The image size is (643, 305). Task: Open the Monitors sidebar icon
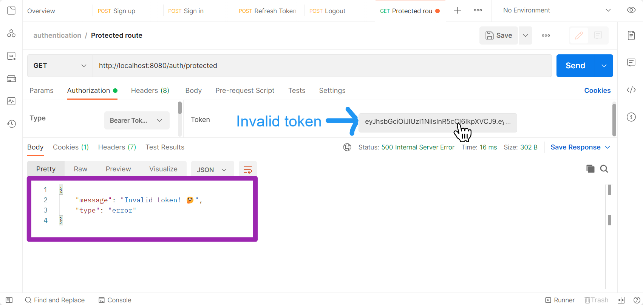point(11,101)
